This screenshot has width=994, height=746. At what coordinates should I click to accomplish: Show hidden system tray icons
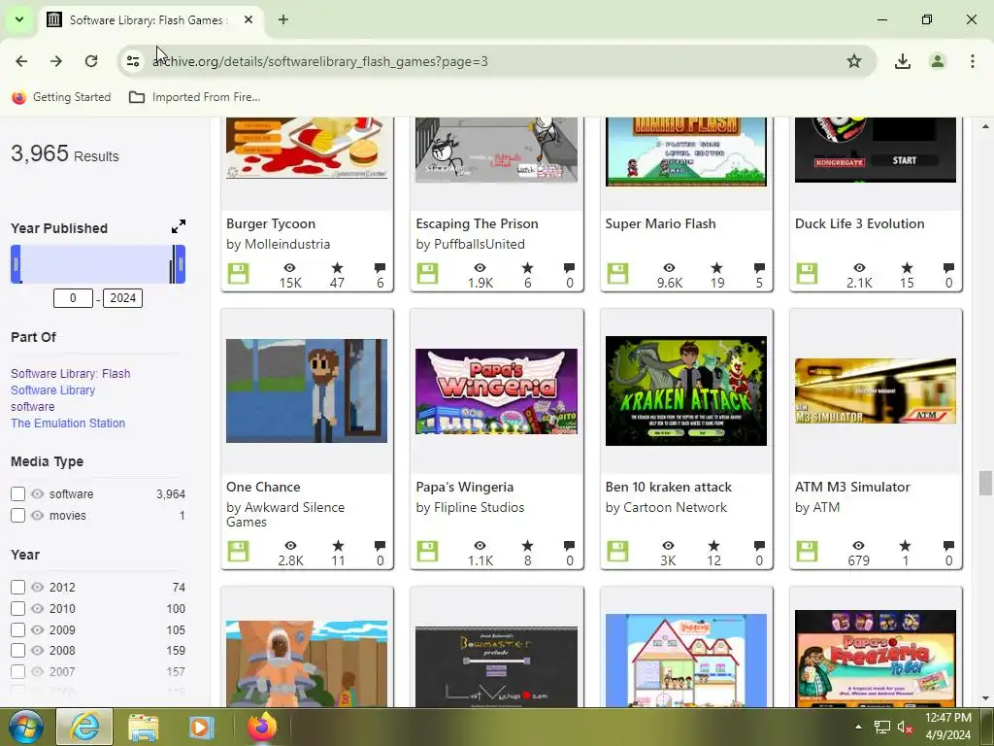(858, 727)
